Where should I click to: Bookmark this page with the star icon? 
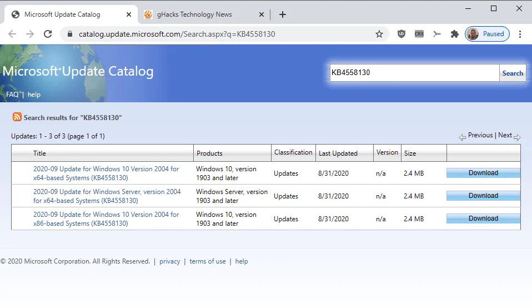point(379,34)
